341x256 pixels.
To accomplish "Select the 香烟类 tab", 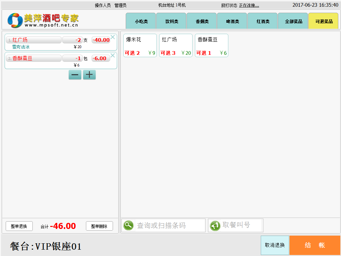I will coord(202,21).
